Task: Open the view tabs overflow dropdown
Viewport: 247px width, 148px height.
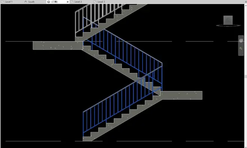Action: click(x=246, y=2)
